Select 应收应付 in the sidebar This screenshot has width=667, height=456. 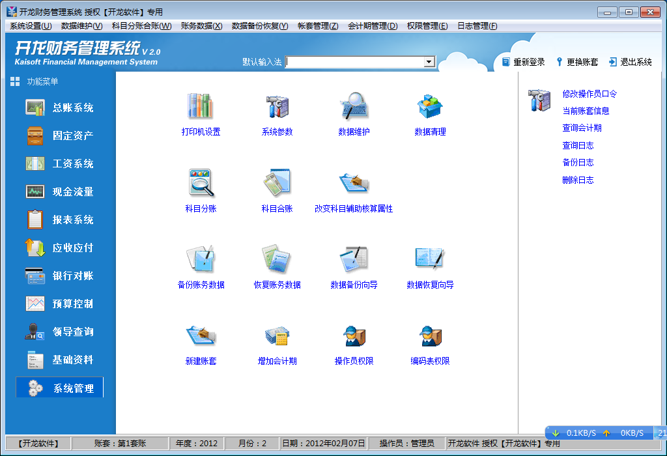[59, 248]
